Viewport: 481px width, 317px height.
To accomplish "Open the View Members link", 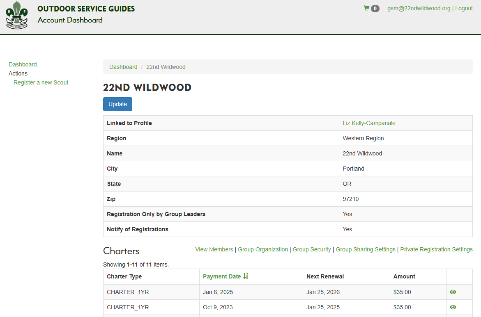I will click(x=214, y=249).
